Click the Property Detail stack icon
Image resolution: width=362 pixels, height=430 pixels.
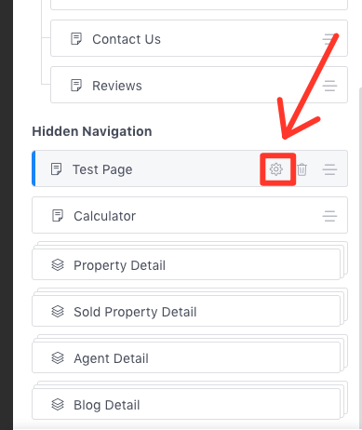pos(58,265)
